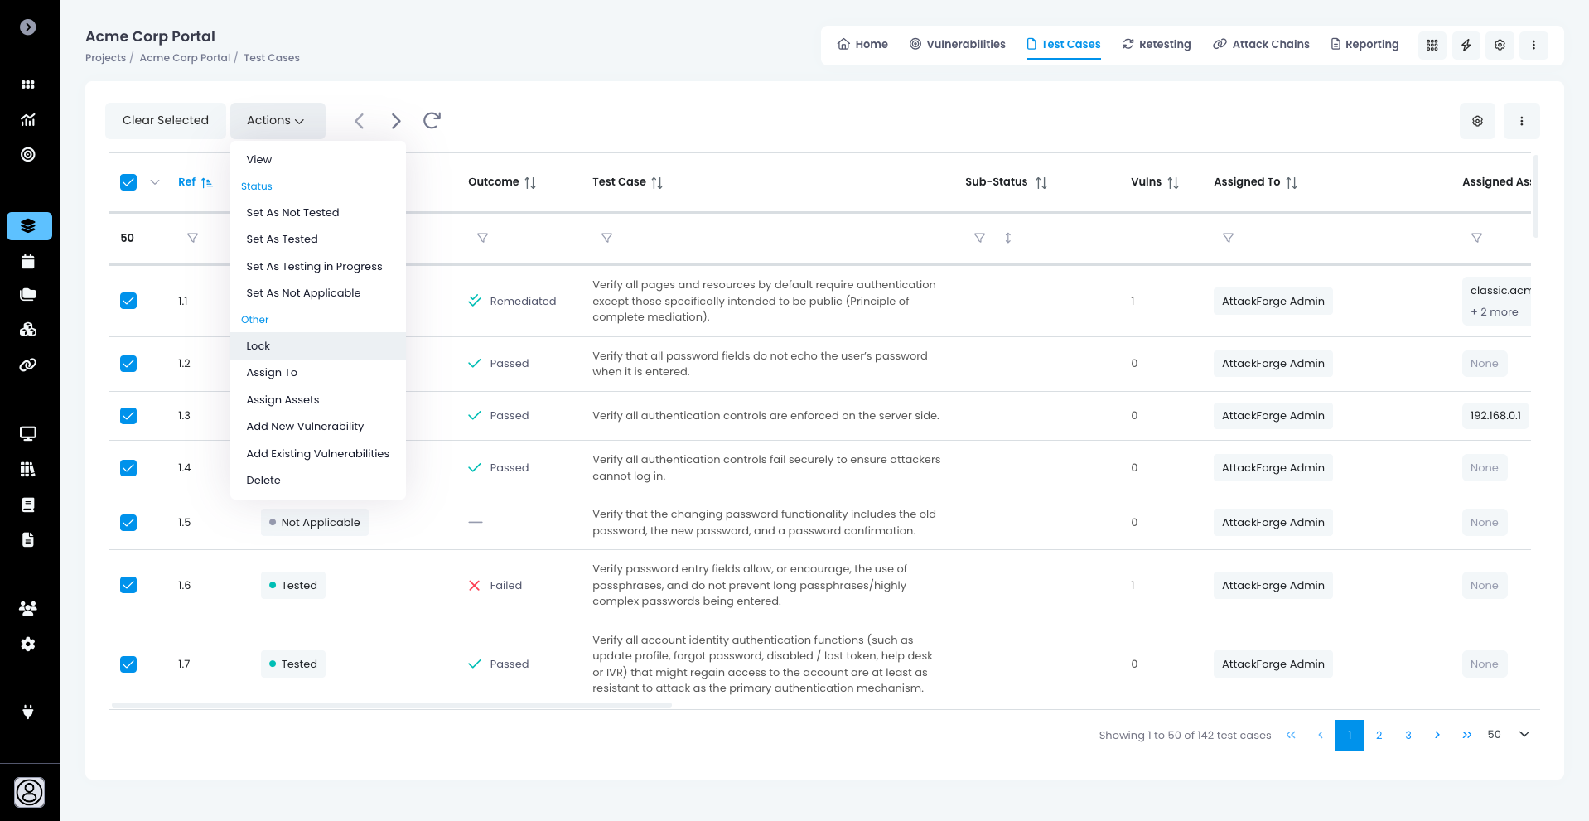Go to next test case arrow
This screenshot has width=1589, height=821.
point(396,121)
